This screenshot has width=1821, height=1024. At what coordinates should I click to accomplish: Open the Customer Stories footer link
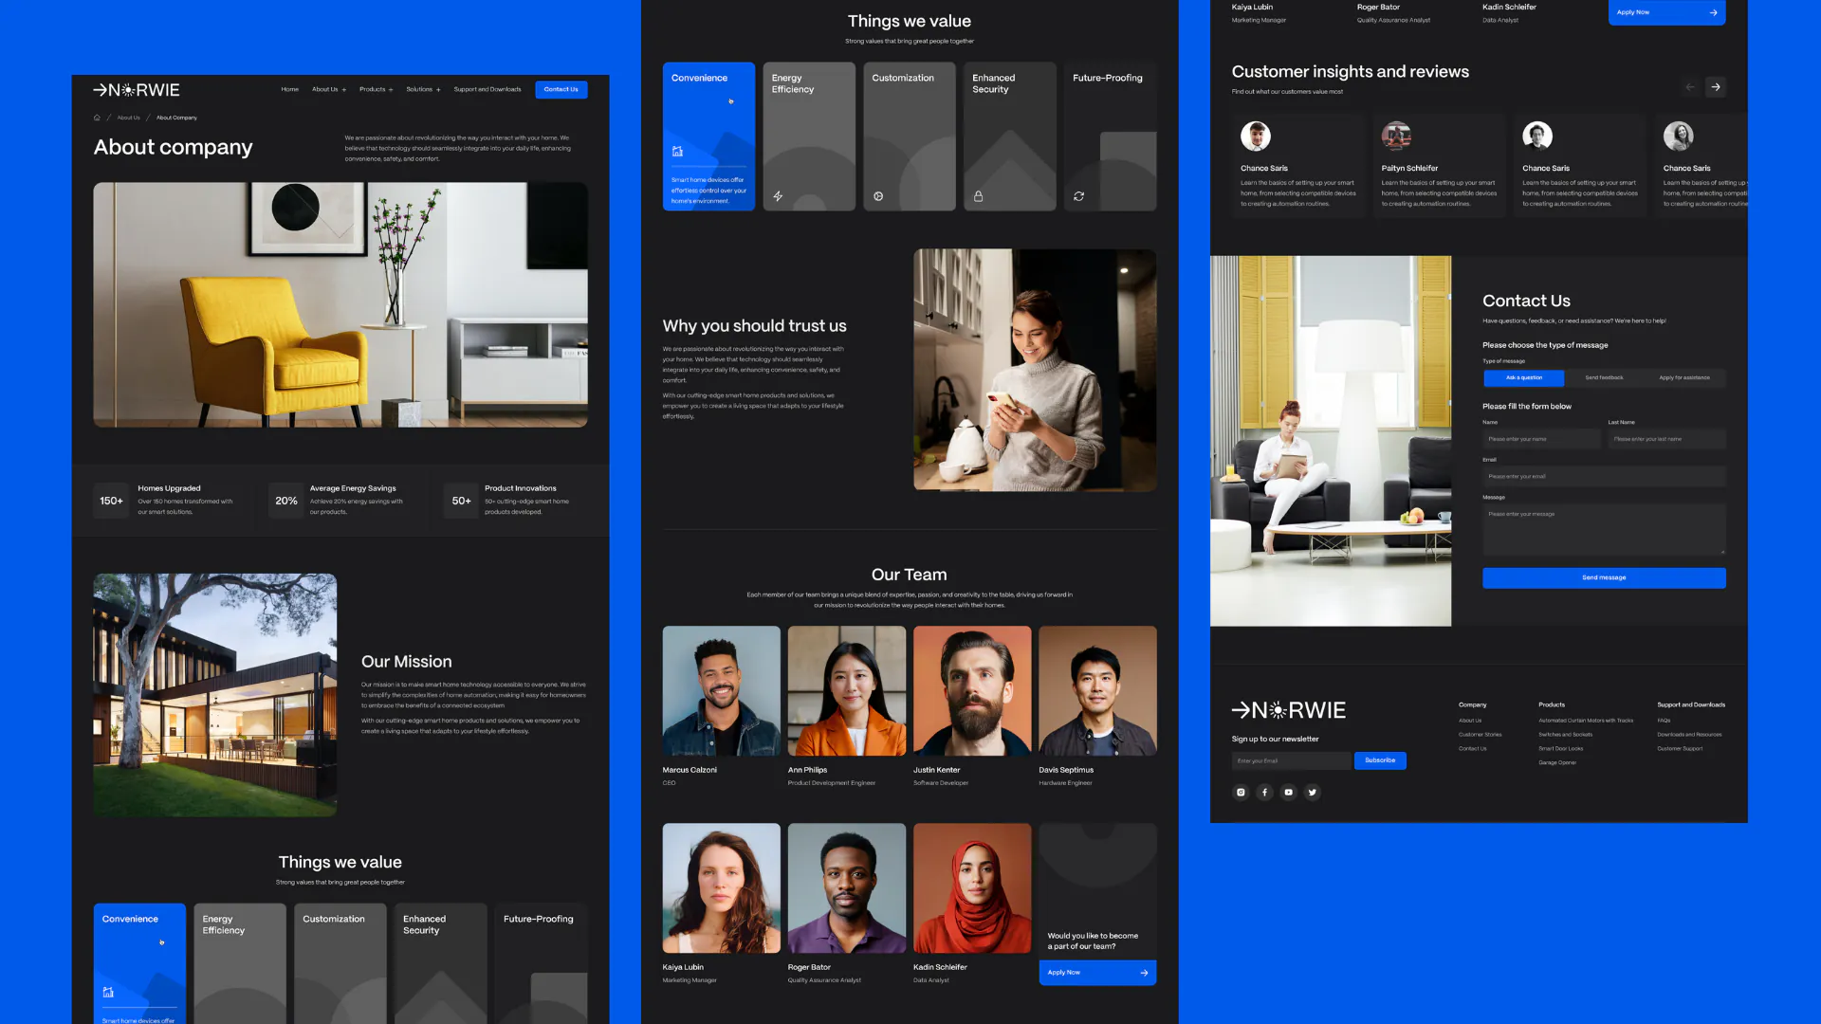pos(1480,735)
